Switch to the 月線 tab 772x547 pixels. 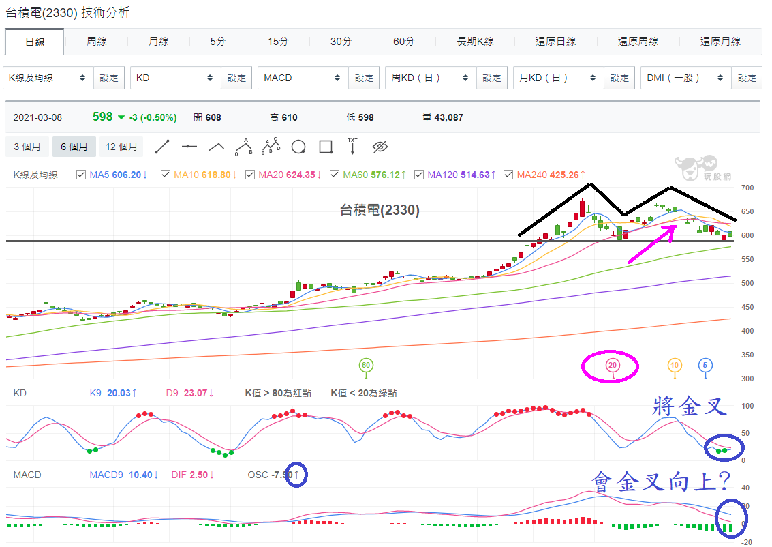159,42
